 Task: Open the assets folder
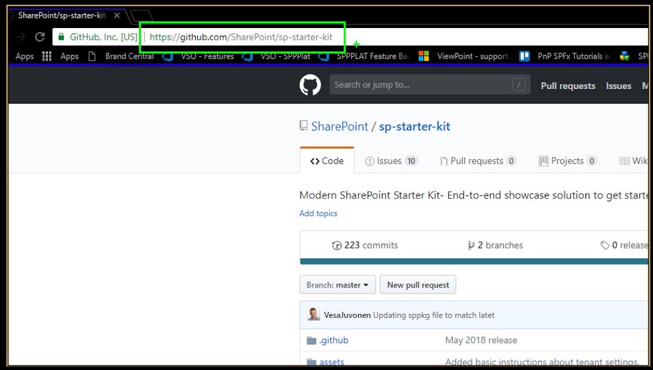[332, 362]
